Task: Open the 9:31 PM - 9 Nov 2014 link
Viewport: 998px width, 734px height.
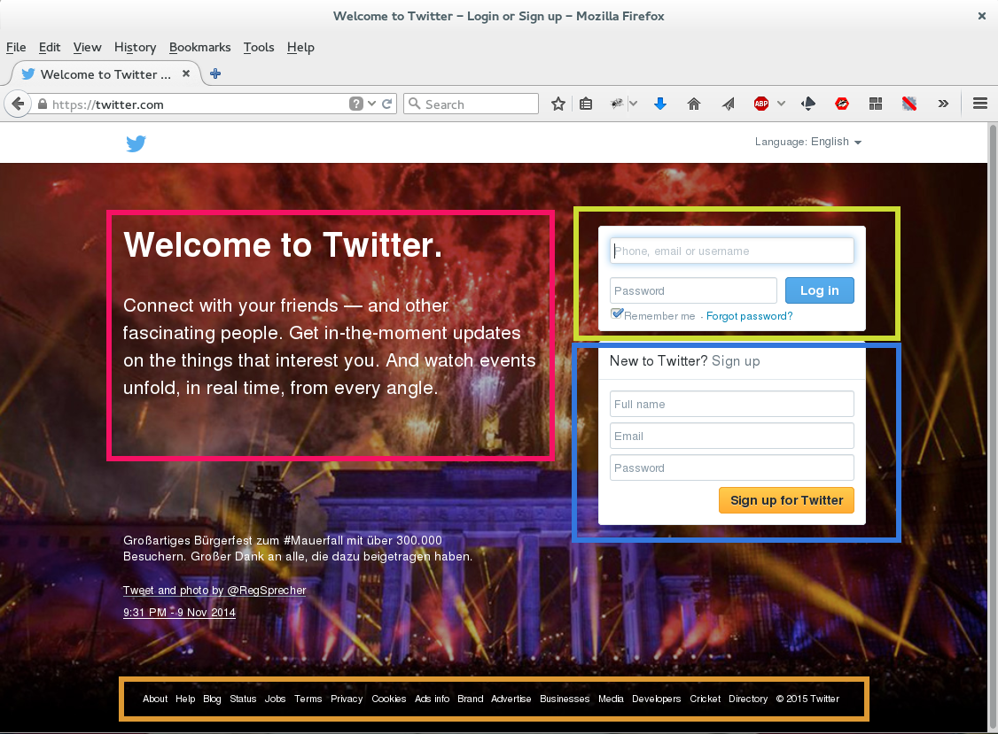Action: [x=180, y=613]
